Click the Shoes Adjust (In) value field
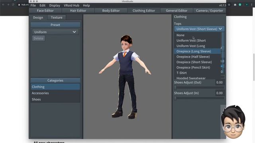 coord(220,93)
